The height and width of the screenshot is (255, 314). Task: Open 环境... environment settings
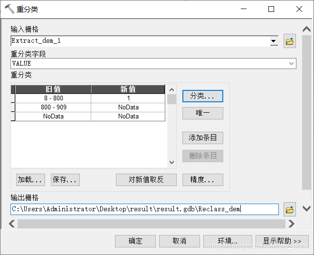coord(228,241)
